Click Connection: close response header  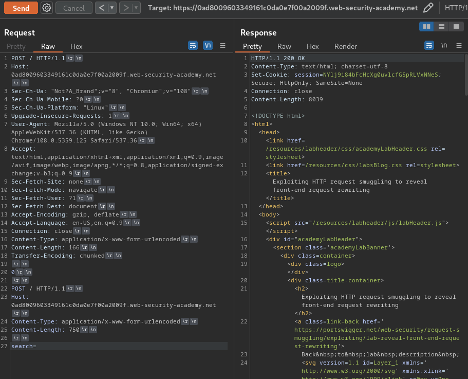click(x=282, y=91)
